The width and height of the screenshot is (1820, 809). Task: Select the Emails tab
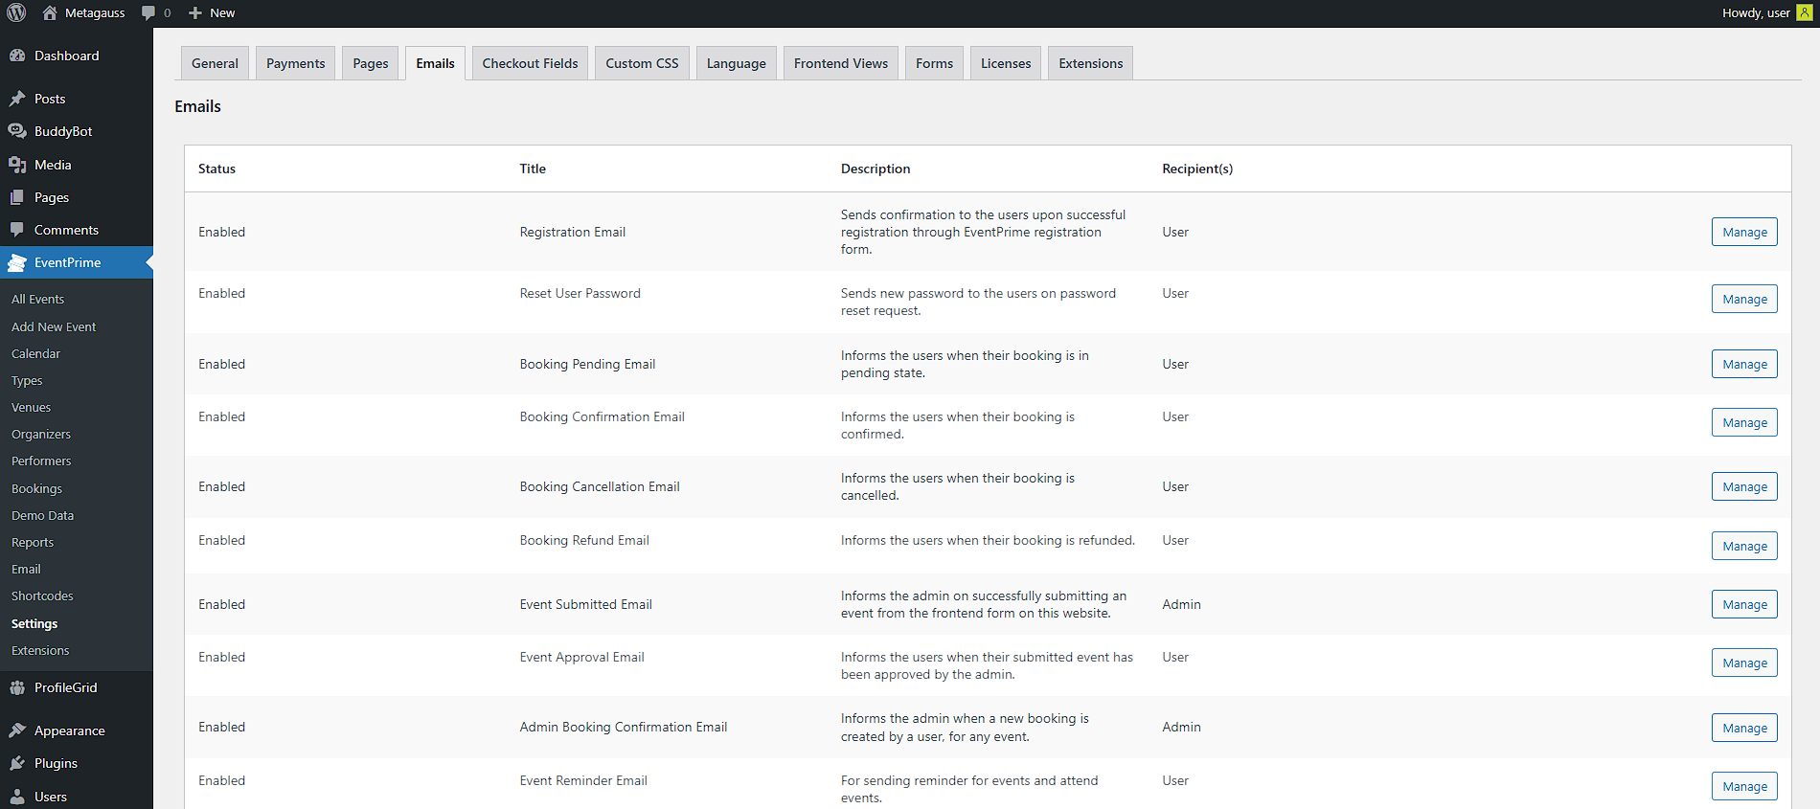click(435, 63)
